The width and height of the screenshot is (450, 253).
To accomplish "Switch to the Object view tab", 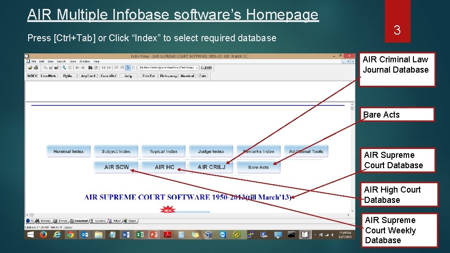I will (x=130, y=221).
